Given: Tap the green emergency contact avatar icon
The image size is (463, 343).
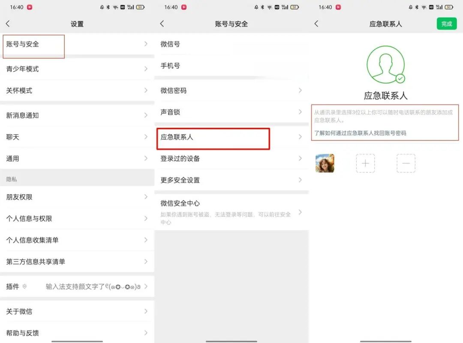Looking at the screenshot, I should 385,63.
